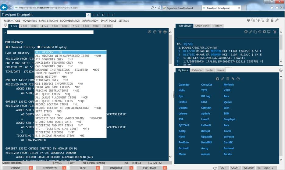
Task: Click flight DL1779U link in PNR Viewer
Action: [188, 51]
